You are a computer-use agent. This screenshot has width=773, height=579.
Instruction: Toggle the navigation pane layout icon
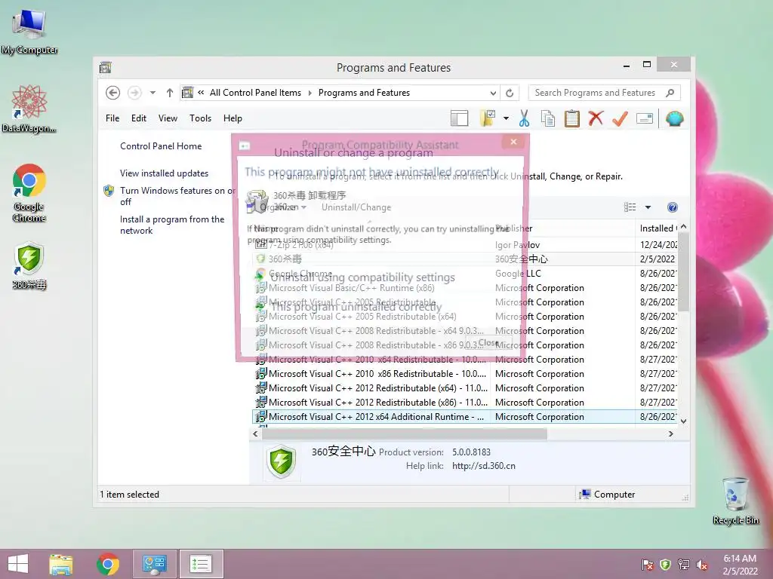(459, 118)
